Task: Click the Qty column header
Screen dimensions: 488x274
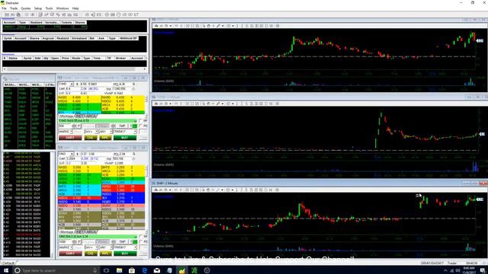Action: click(46, 58)
